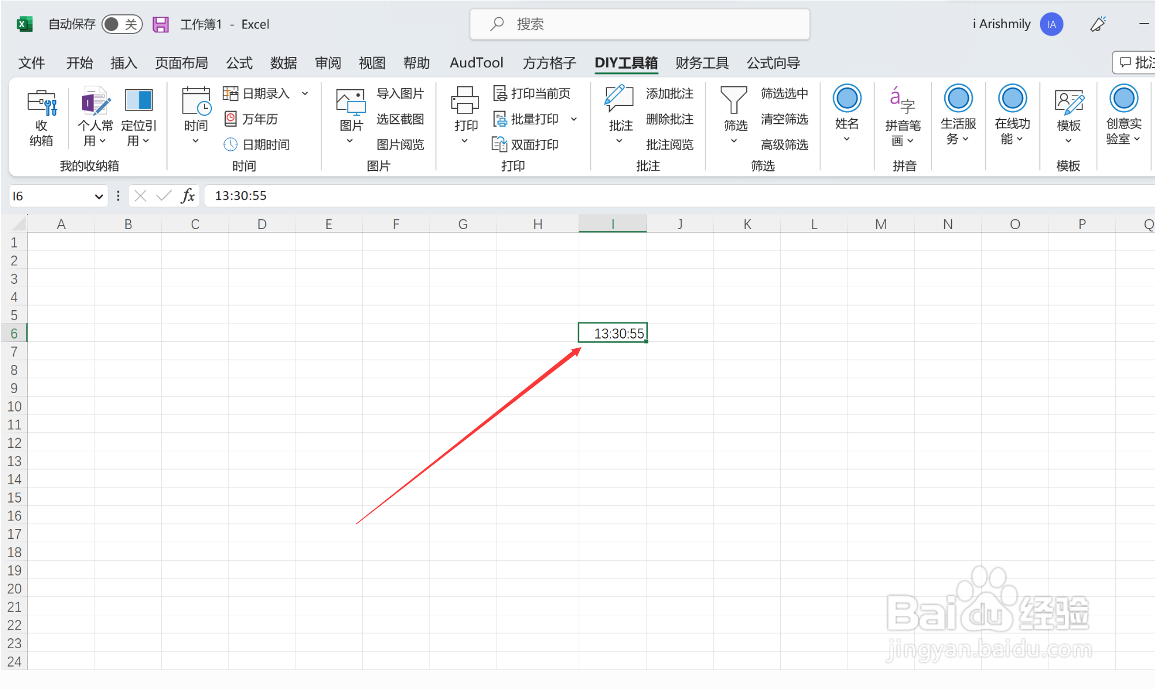Click the 打印当前页 print icon

point(500,94)
